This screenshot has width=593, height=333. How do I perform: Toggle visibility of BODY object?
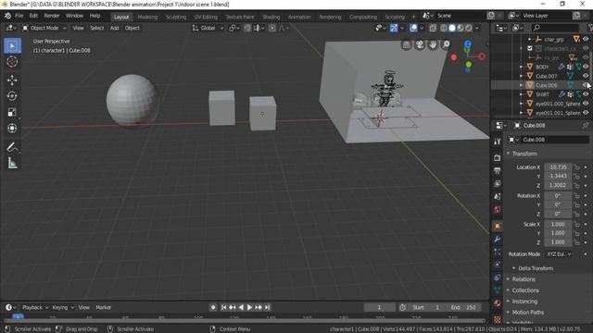click(x=586, y=67)
